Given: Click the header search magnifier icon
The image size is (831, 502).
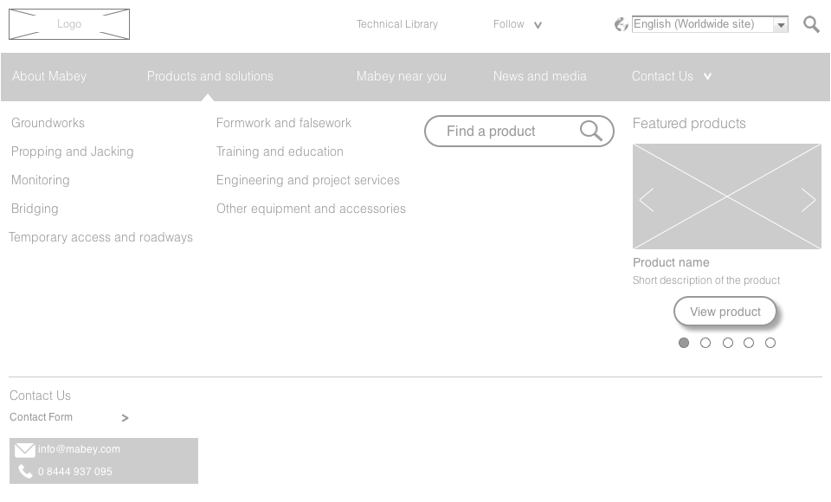Looking at the screenshot, I should click(x=811, y=24).
